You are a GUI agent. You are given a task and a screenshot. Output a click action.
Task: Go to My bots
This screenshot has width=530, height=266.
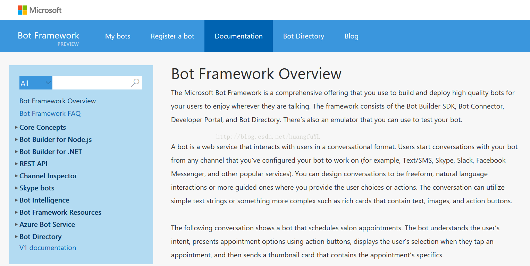pyautogui.click(x=118, y=36)
